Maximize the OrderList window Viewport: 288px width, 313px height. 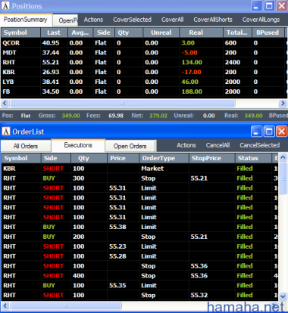click(x=269, y=132)
